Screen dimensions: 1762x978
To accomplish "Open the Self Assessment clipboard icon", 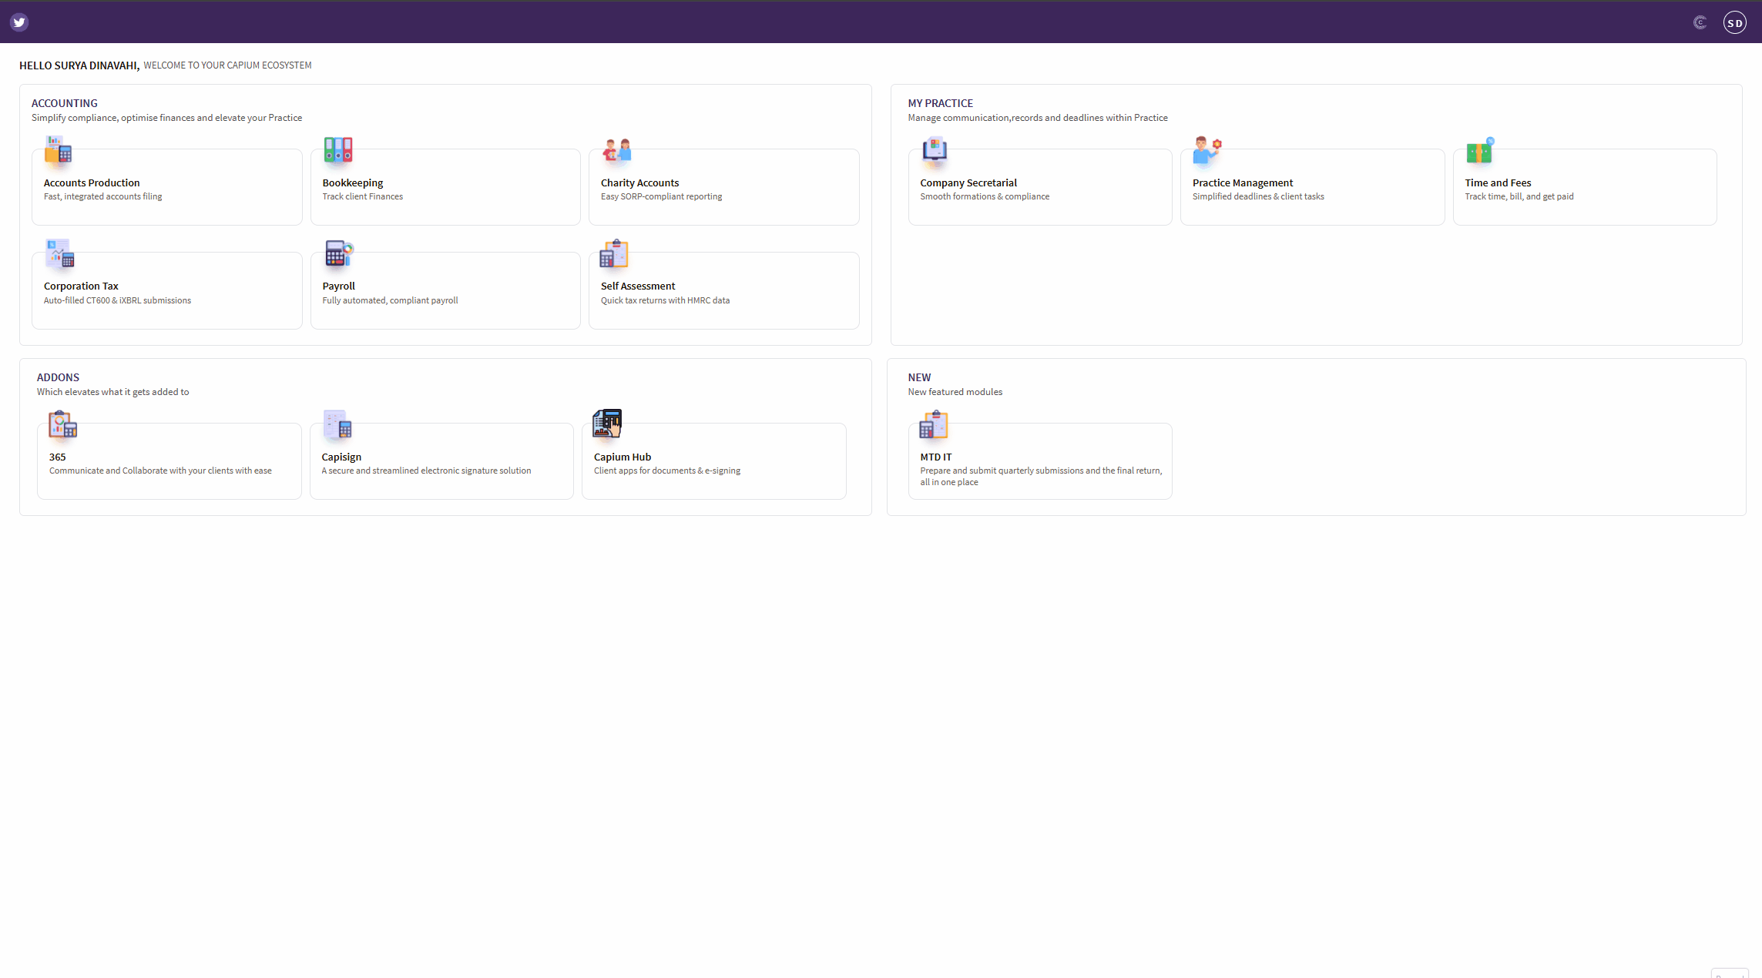I will coord(614,254).
